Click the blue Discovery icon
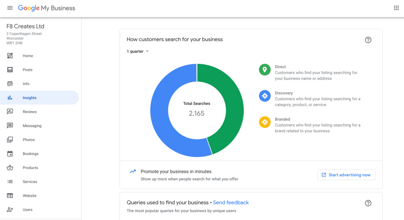 (265, 96)
